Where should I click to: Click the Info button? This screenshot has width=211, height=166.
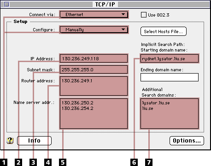pos(34,141)
